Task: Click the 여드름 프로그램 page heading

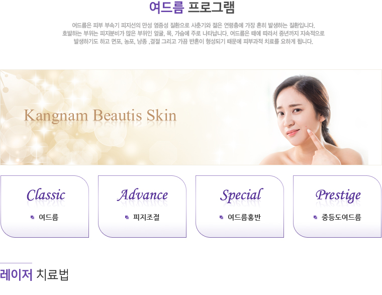Action: (x=192, y=8)
